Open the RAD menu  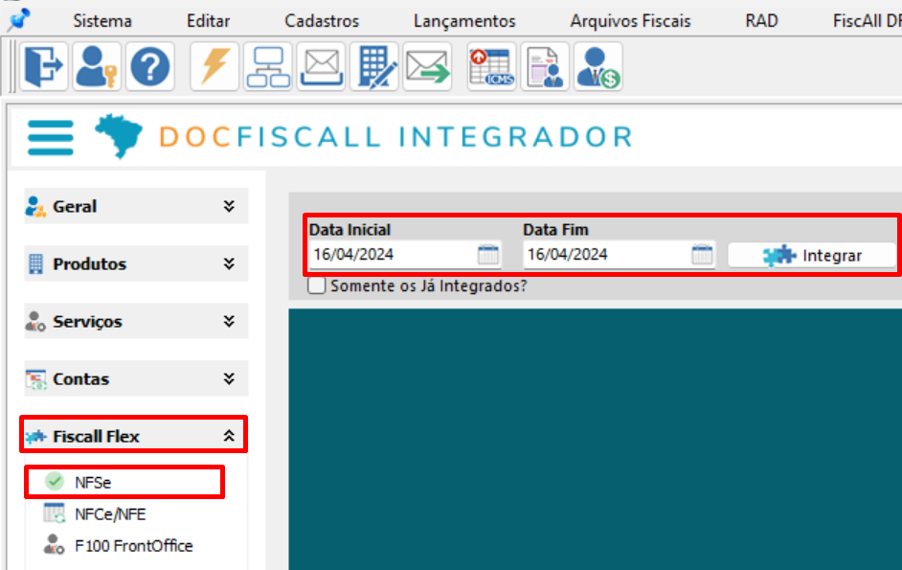[x=761, y=21]
